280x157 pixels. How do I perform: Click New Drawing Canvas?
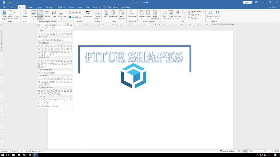click(x=50, y=106)
